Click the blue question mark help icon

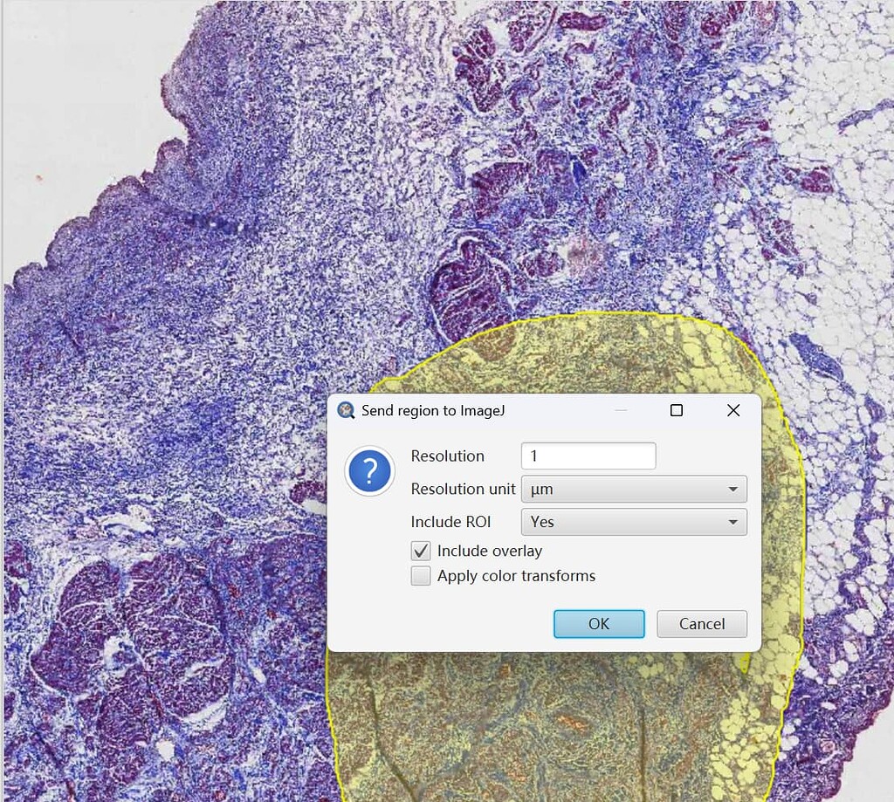369,471
